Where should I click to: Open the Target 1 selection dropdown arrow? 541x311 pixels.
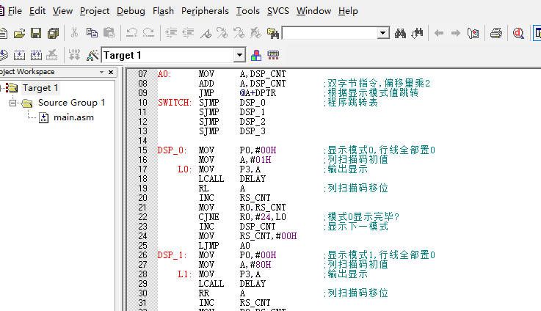(239, 55)
